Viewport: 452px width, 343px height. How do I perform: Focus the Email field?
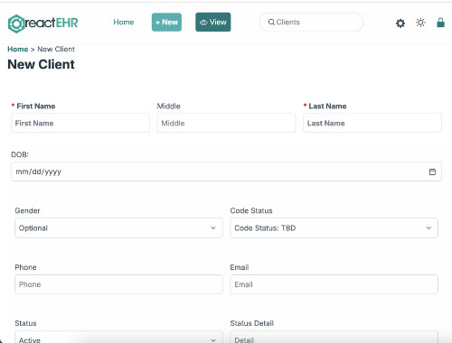(334, 284)
